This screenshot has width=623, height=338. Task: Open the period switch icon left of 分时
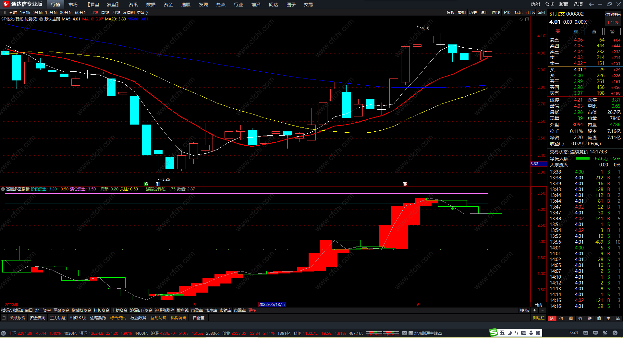tap(3, 13)
